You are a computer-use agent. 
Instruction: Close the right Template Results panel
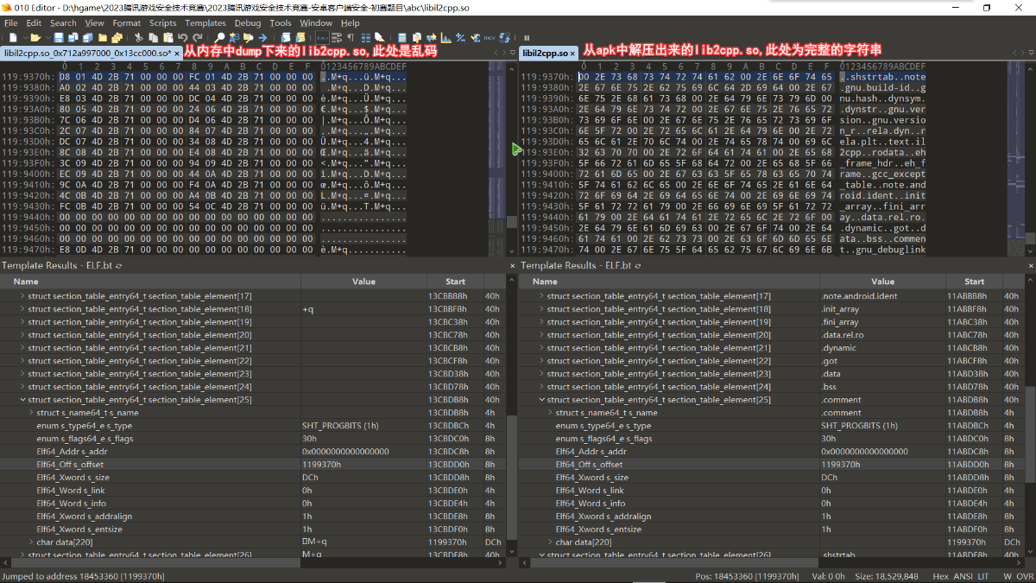point(1031,266)
